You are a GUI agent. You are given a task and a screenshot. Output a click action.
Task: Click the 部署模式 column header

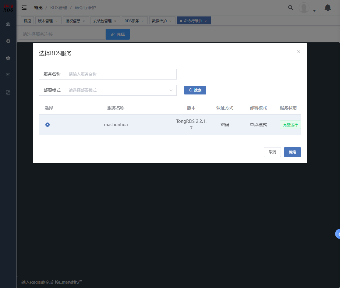click(258, 108)
